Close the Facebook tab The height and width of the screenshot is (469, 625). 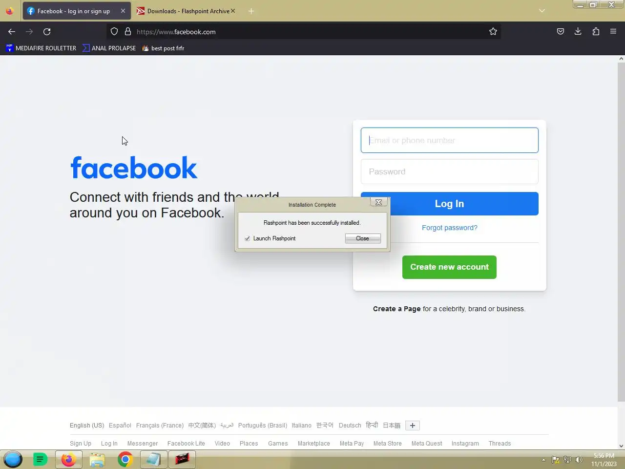[x=123, y=11]
